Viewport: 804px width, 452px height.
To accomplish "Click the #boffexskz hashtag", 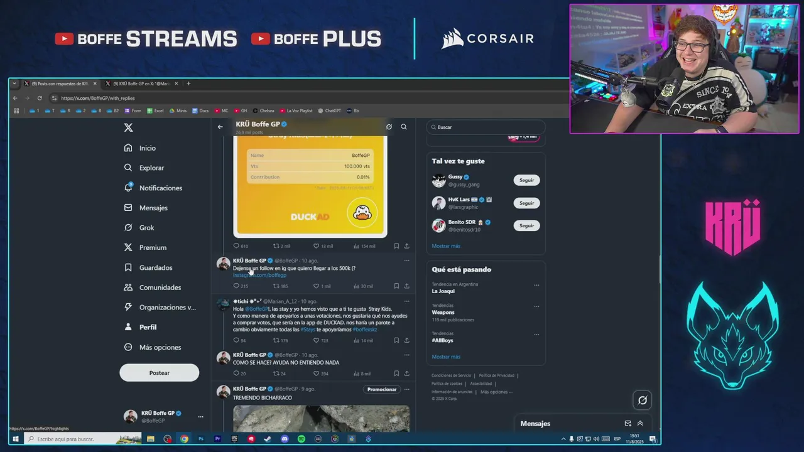I will pyautogui.click(x=365, y=330).
